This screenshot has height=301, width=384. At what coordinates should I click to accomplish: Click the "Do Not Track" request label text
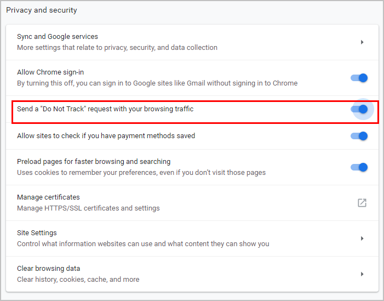point(105,109)
